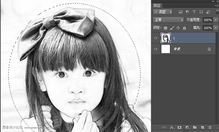Select the 背景 layer name
This screenshot has height=132, width=219.
pyautogui.click(x=177, y=49)
